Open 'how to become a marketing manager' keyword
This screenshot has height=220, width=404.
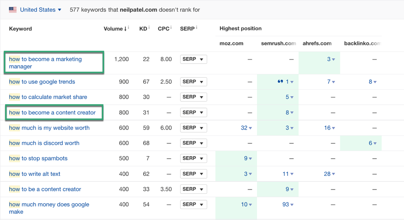point(46,63)
